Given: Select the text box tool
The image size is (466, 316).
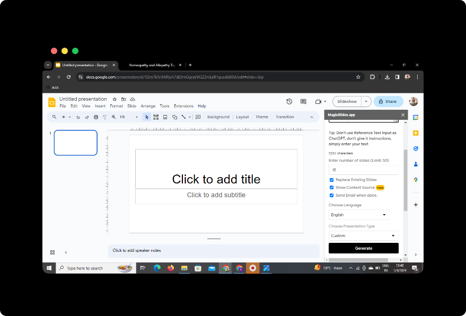Looking at the screenshot, I should [x=156, y=117].
